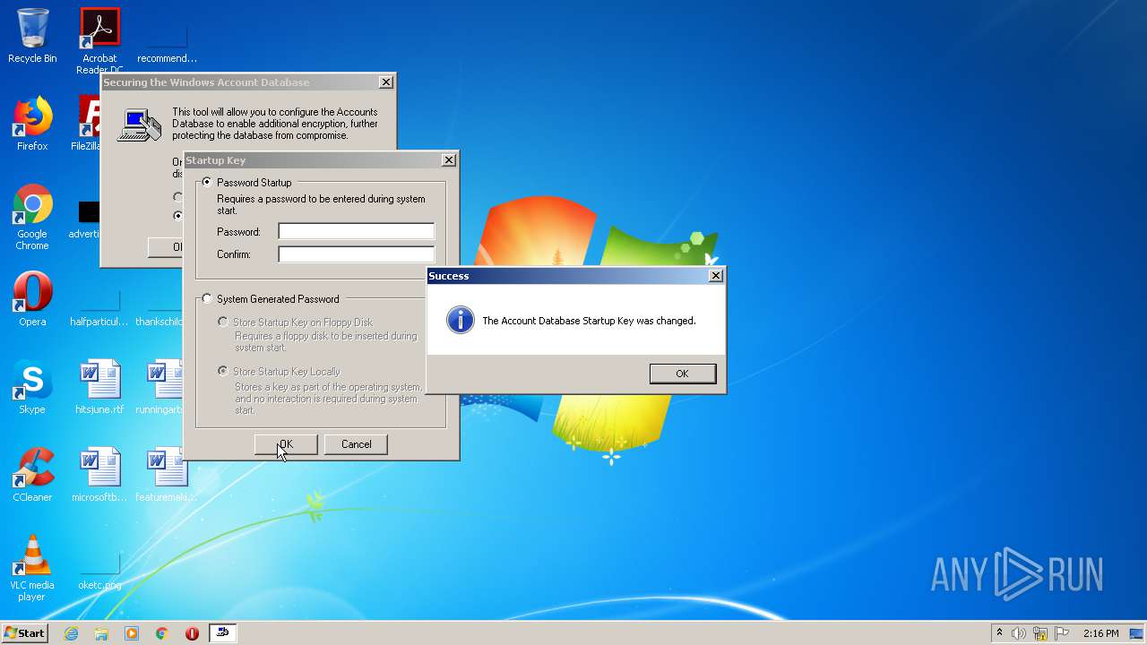Open Internet Explorer from taskbar
The width and height of the screenshot is (1147, 645).
tap(71, 633)
